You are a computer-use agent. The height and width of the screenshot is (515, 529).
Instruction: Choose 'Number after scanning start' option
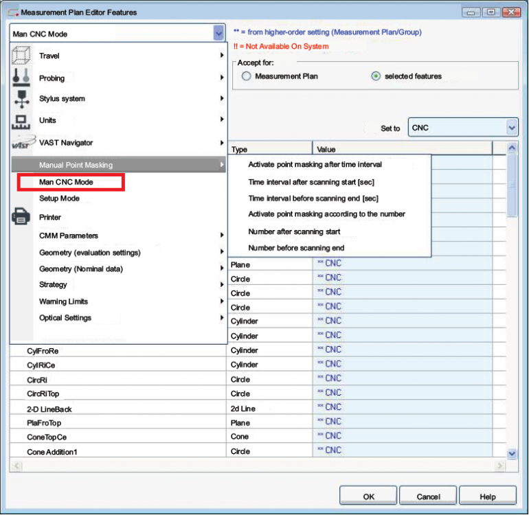pyautogui.click(x=294, y=231)
